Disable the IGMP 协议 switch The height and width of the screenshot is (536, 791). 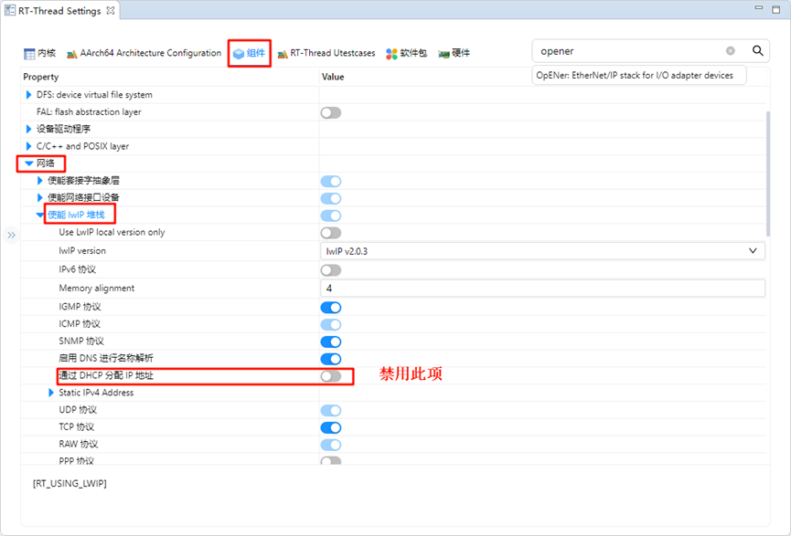coord(331,308)
